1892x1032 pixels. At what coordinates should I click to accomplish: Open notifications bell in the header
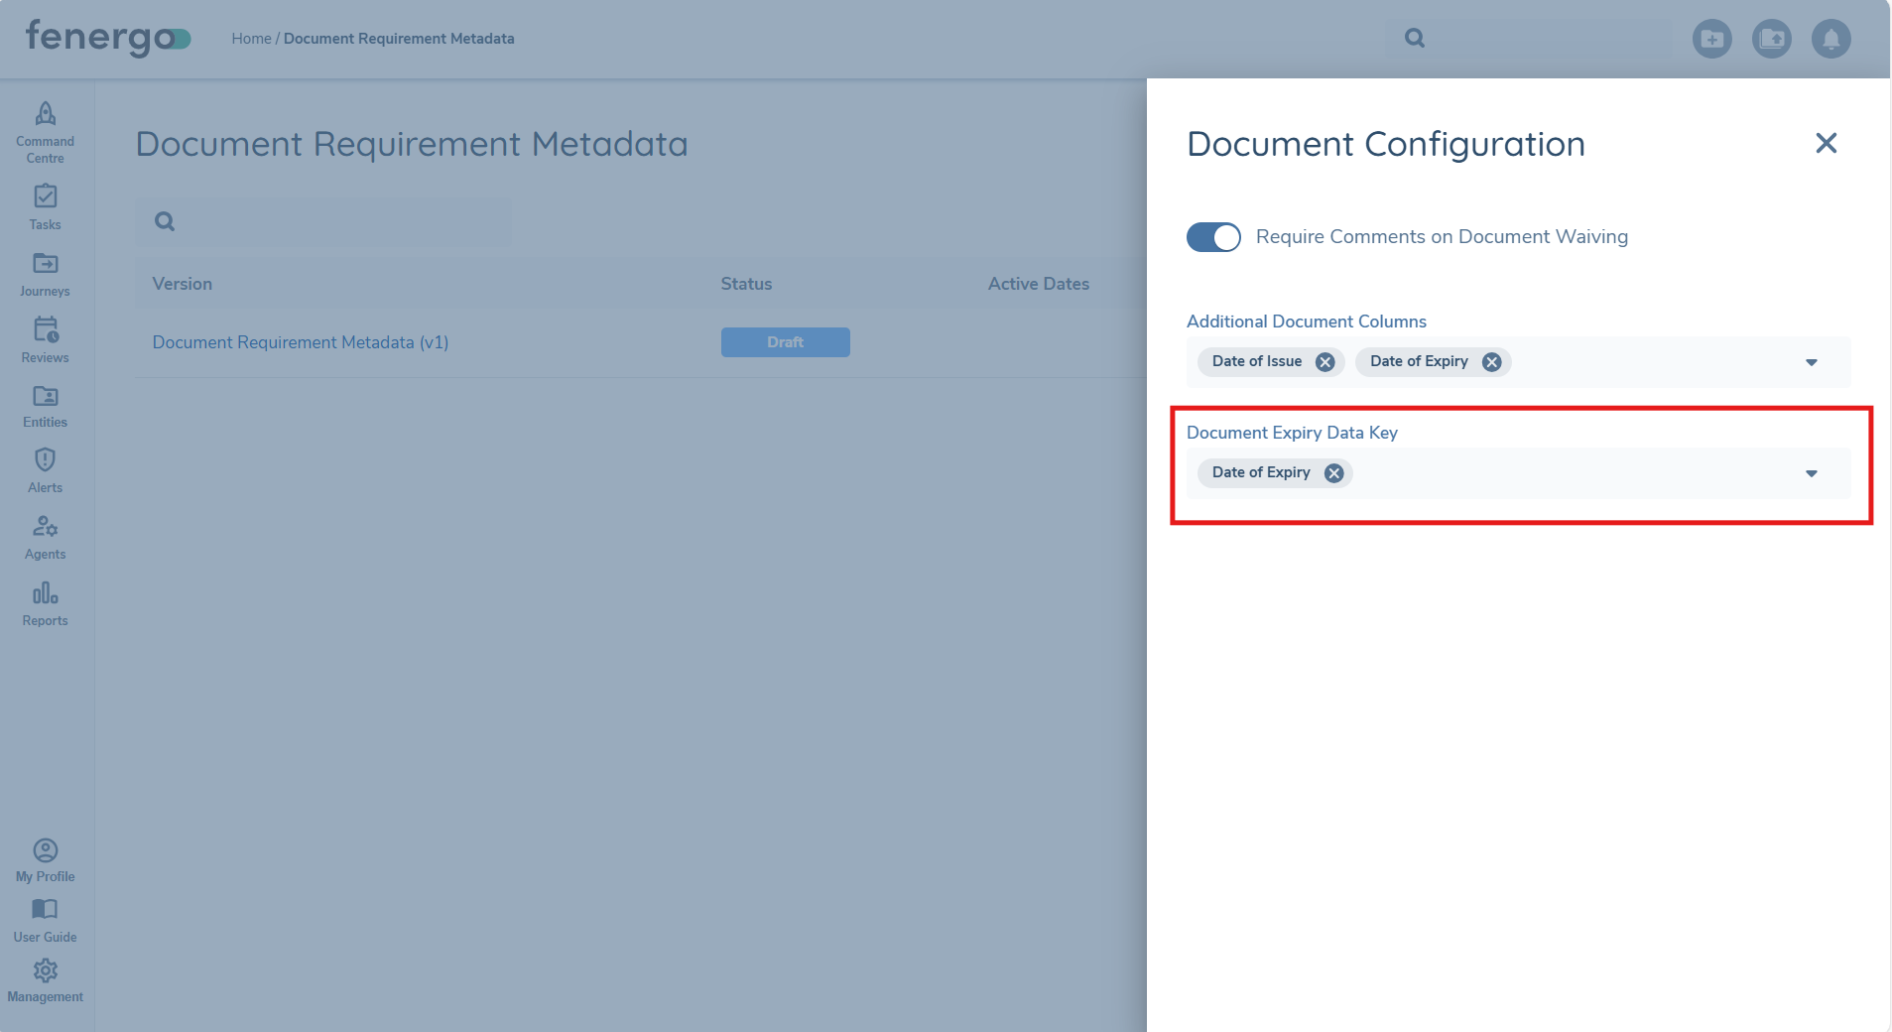pos(1830,38)
